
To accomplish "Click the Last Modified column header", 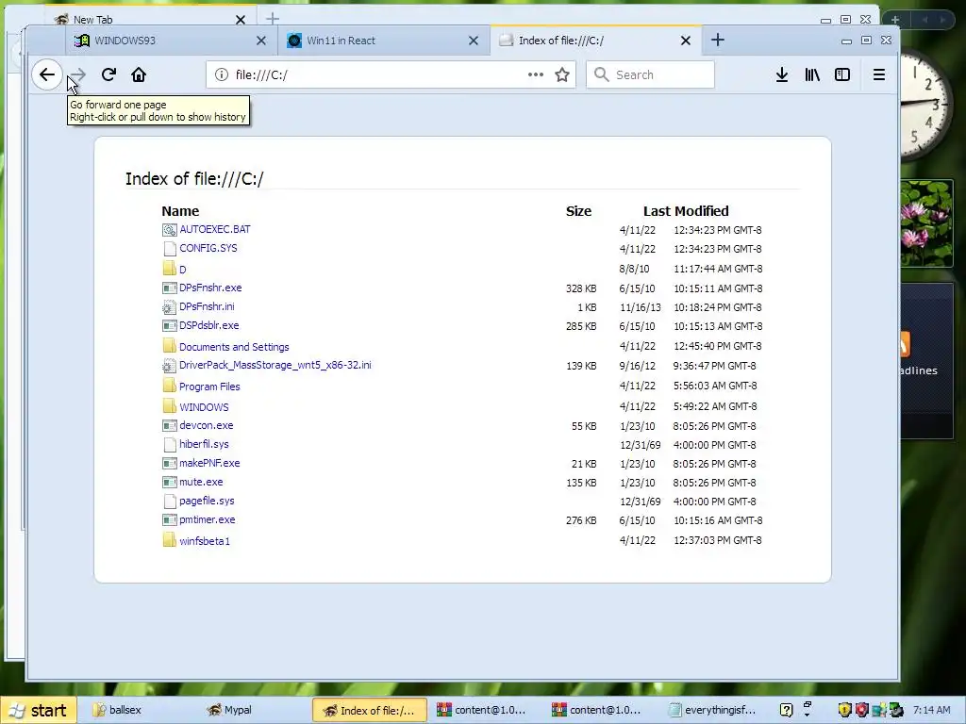I will 686,211.
